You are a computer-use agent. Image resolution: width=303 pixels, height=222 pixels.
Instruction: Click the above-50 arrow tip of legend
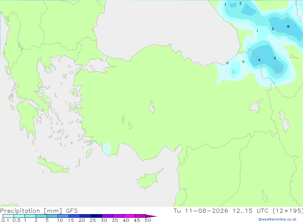click(x=151, y=216)
